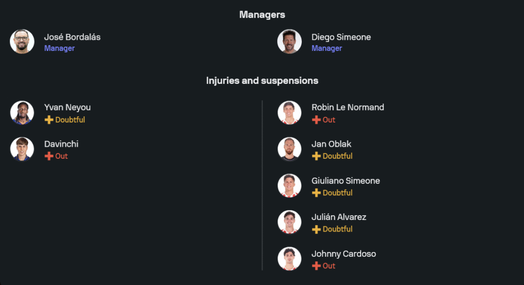
Task: Click yellow doubtful cross icon for Yvan Neyou
Action: [49, 120]
